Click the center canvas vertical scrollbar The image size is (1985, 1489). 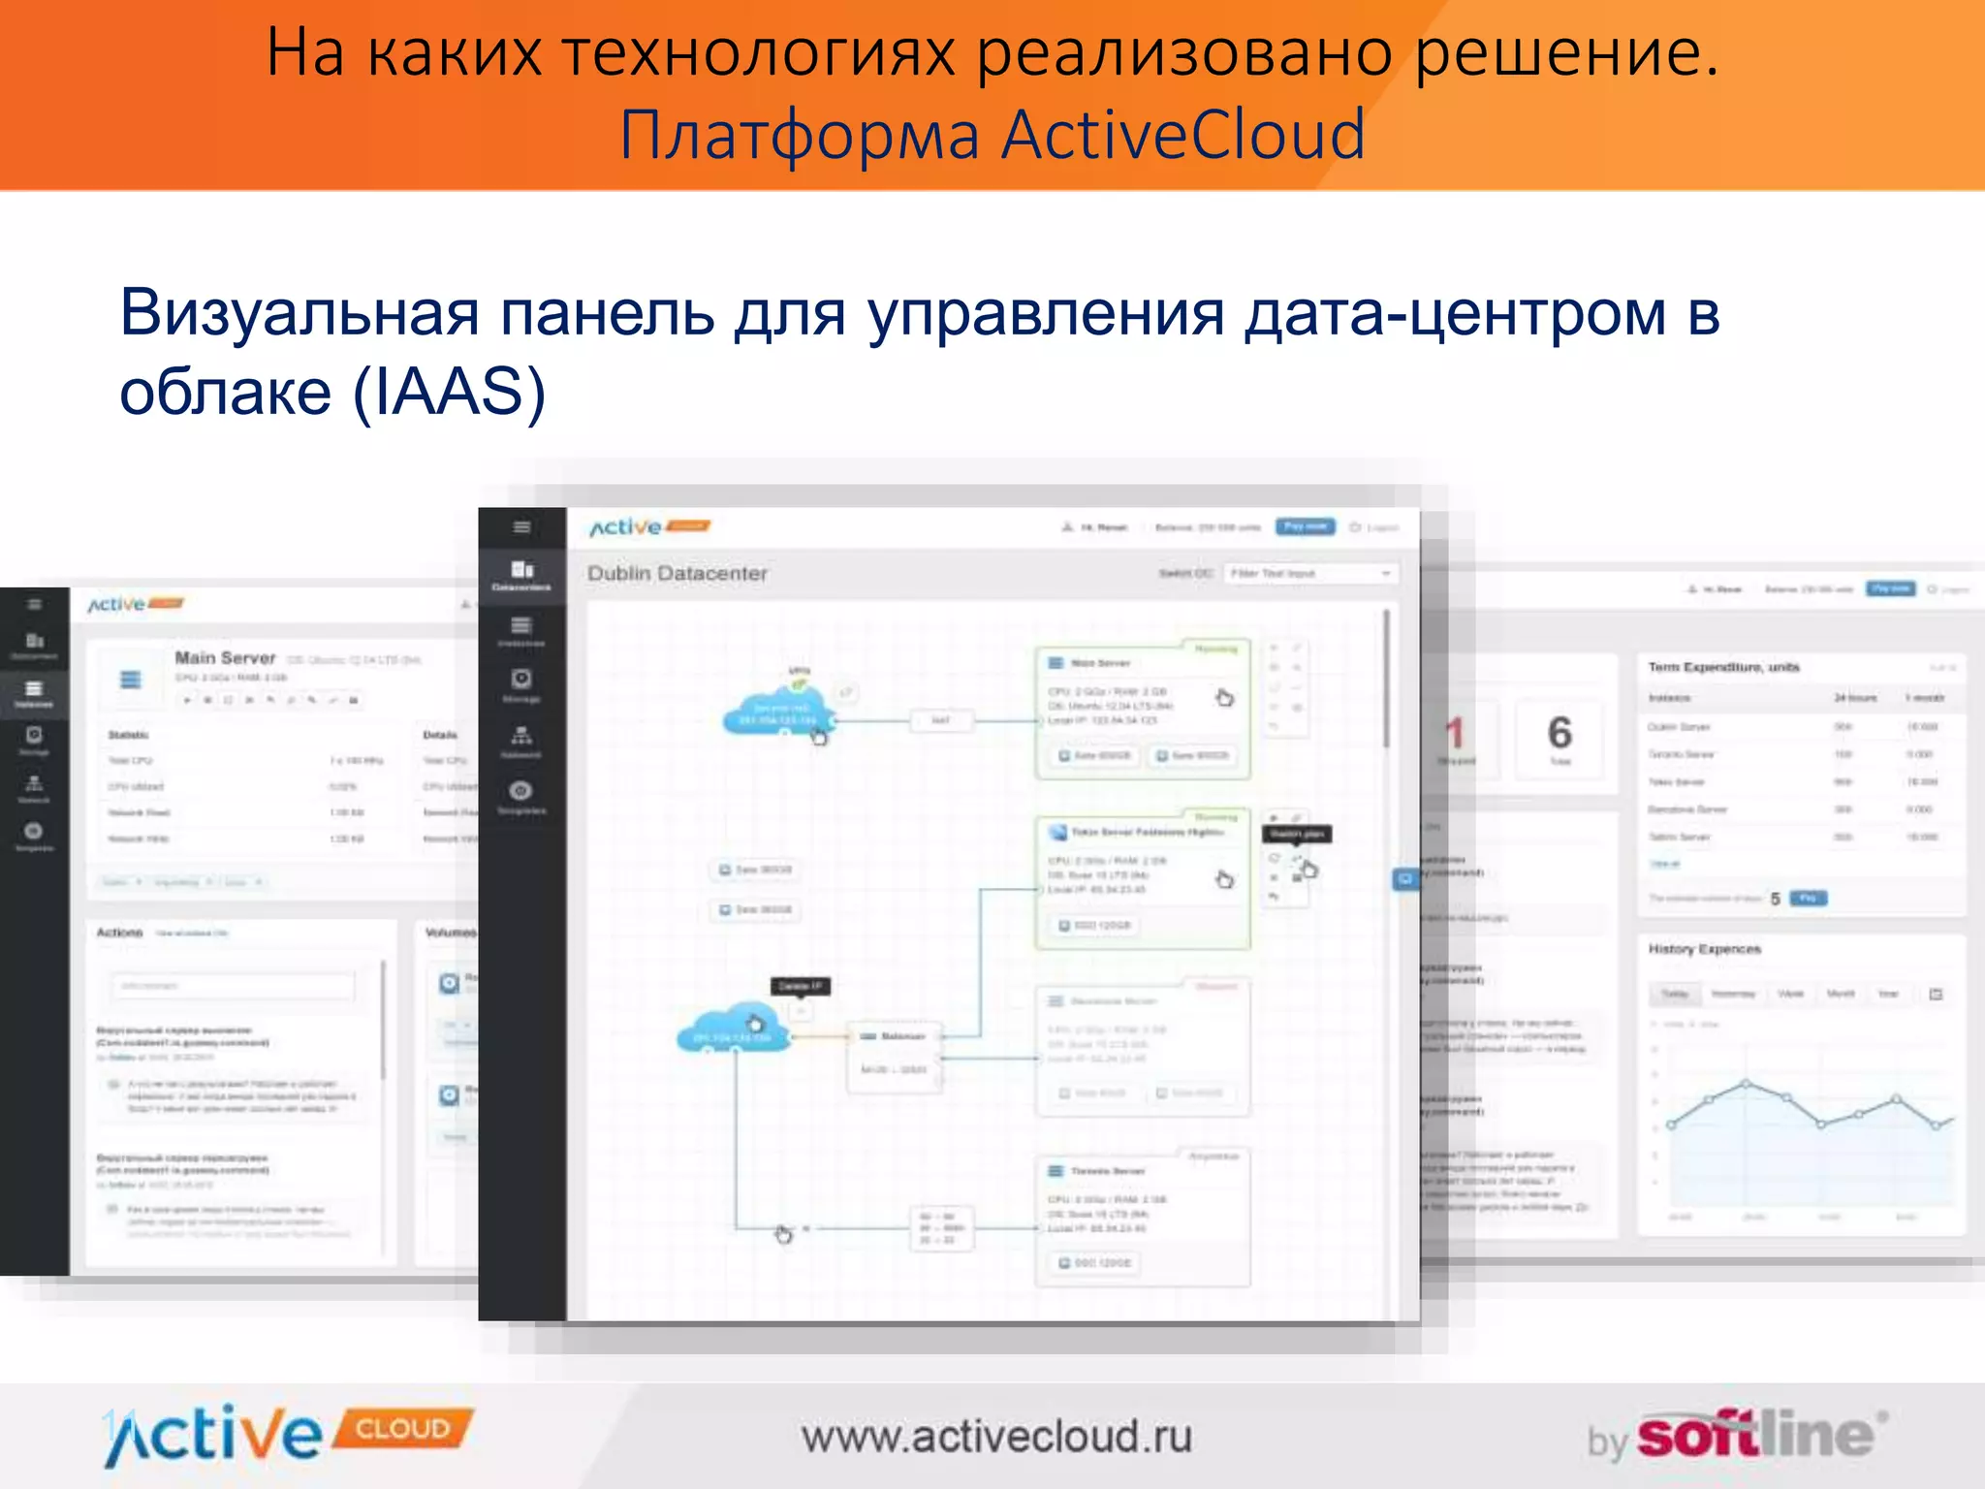(x=1387, y=679)
